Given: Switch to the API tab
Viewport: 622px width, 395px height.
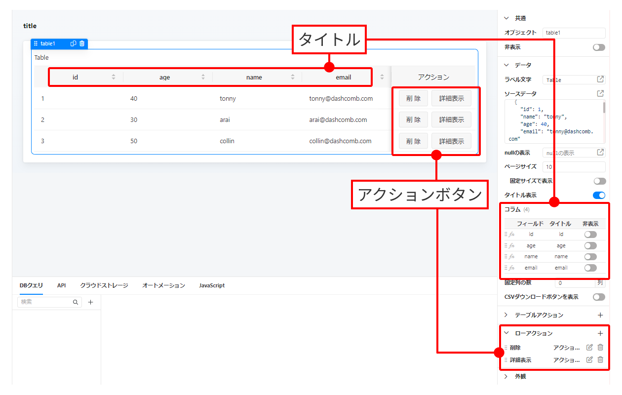Looking at the screenshot, I should point(61,285).
